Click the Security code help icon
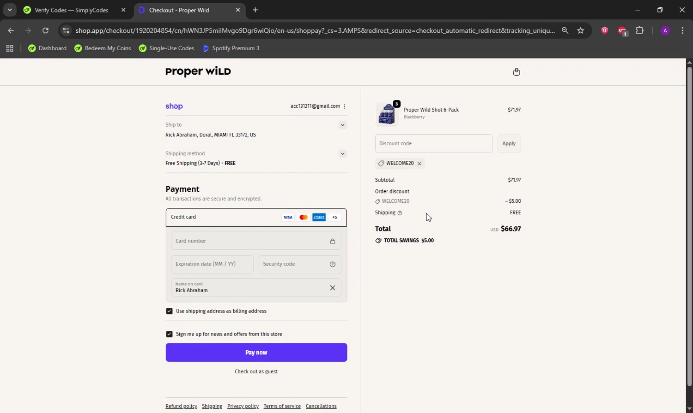 [333, 264]
